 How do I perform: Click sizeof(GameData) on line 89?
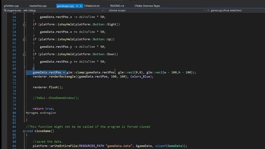coord(170,146)
